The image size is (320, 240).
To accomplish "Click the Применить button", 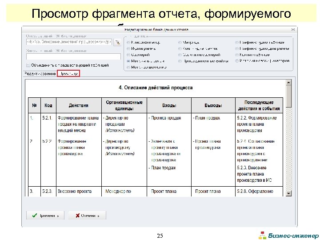I will [45, 216].
